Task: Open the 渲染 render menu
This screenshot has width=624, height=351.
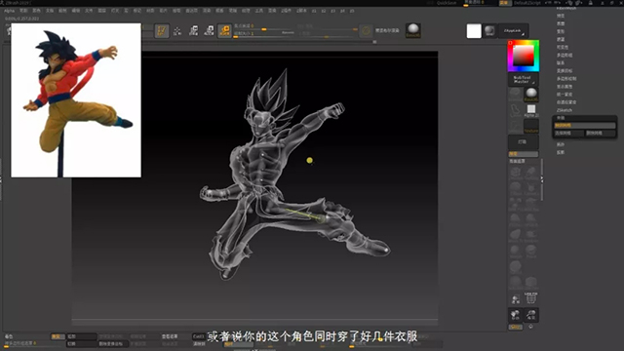Action: tap(207, 11)
